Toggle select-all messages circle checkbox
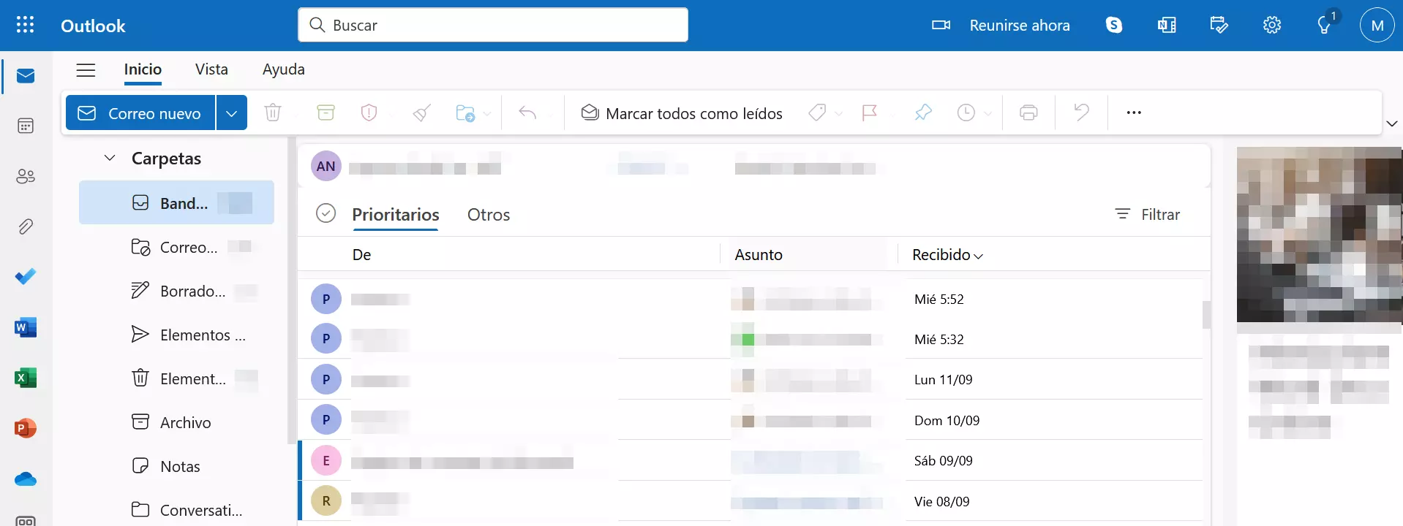The width and height of the screenshot is (1403, 526). tap(326, 213)
